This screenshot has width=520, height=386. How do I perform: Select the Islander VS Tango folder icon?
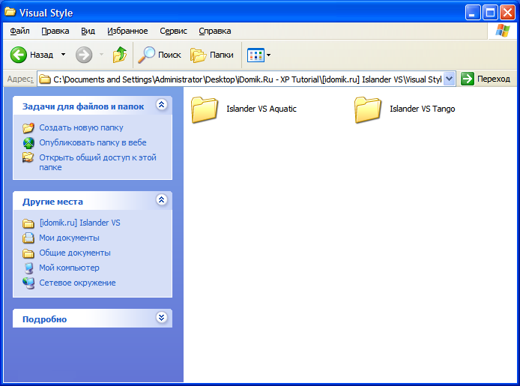367,109
